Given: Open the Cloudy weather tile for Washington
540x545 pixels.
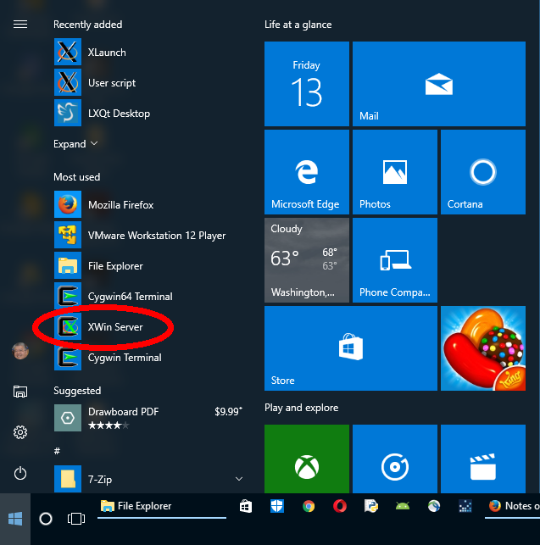Looking at the screenshot, I should coord(307,260).
